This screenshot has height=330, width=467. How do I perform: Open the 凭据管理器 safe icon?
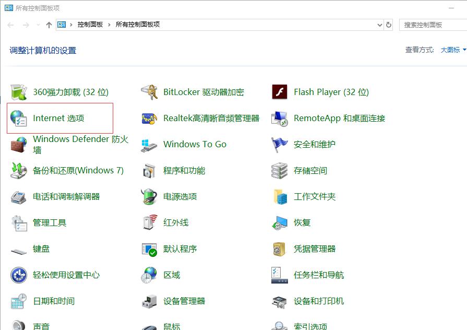pyautogui.click(x=280, y=249)
